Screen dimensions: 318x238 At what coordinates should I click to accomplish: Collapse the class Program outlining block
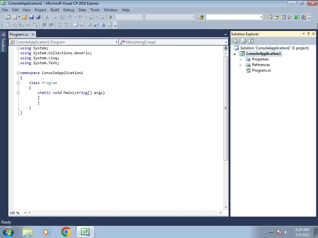(18, 83)
